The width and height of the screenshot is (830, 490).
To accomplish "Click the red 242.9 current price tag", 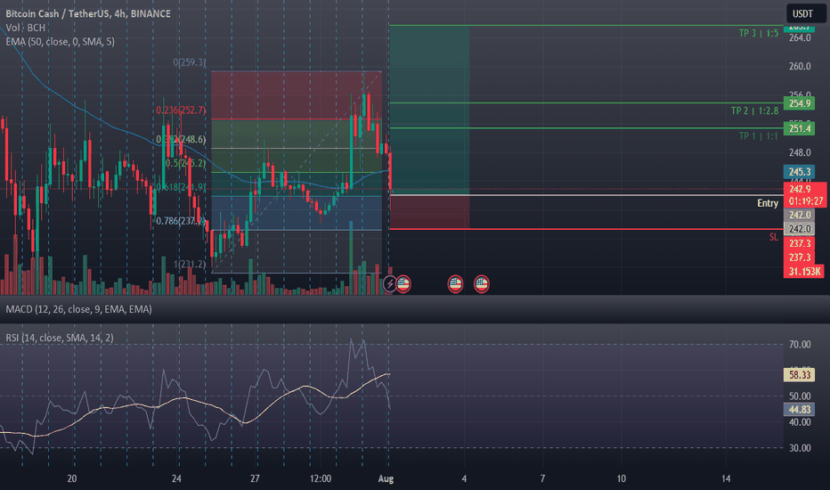I will pos(800,189).
